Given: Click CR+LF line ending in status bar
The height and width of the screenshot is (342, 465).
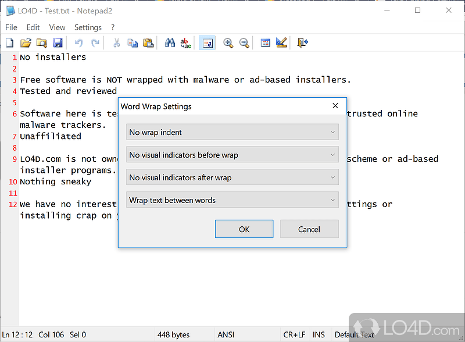Looking at the screenshot, I should pos(294,335).
